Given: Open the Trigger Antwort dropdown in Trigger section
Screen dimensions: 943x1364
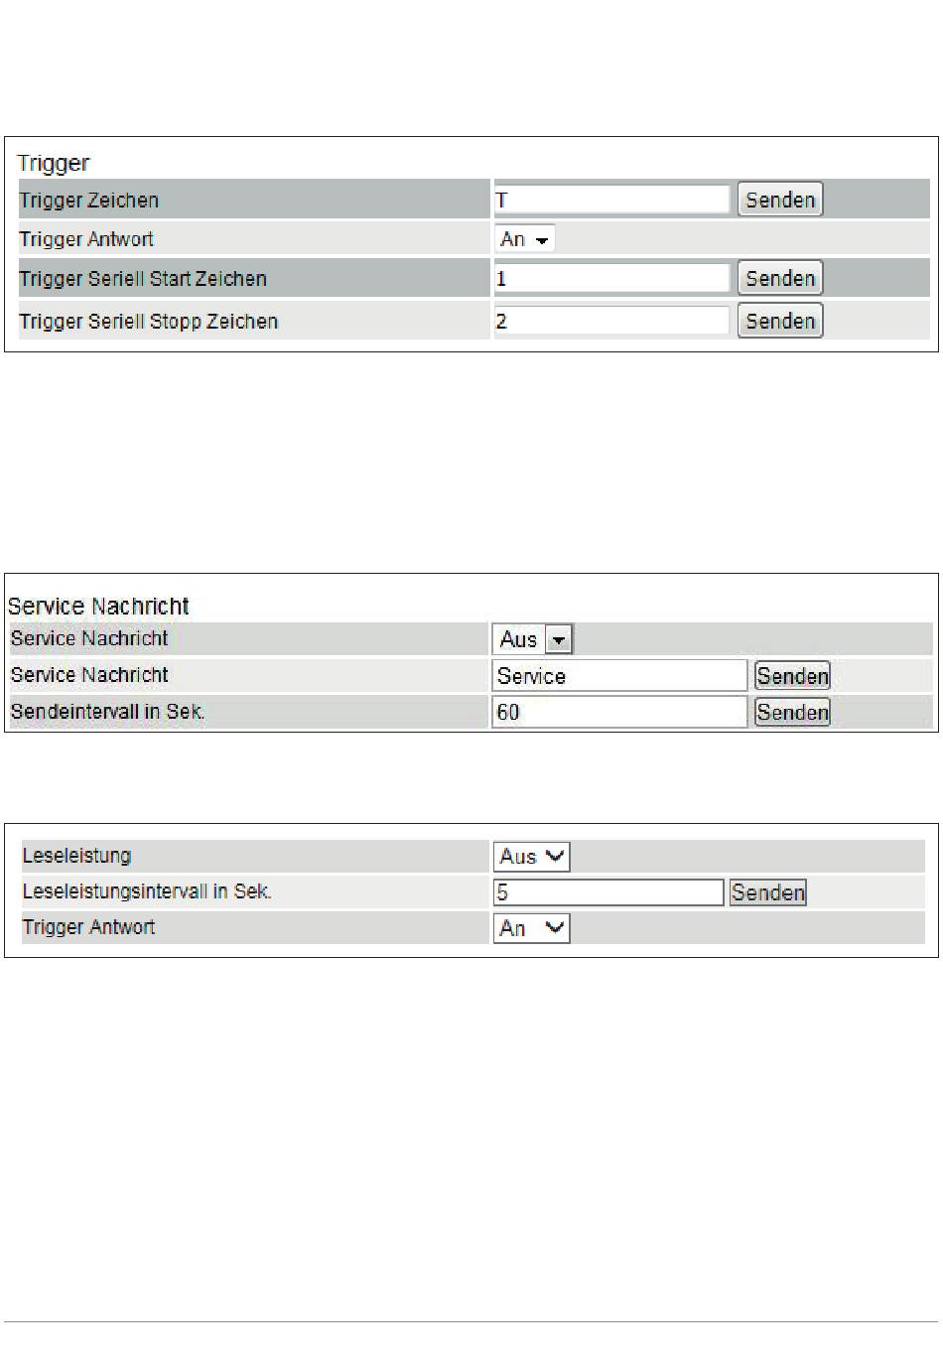Looking at the screenshot, I should [x=524, y=239].
